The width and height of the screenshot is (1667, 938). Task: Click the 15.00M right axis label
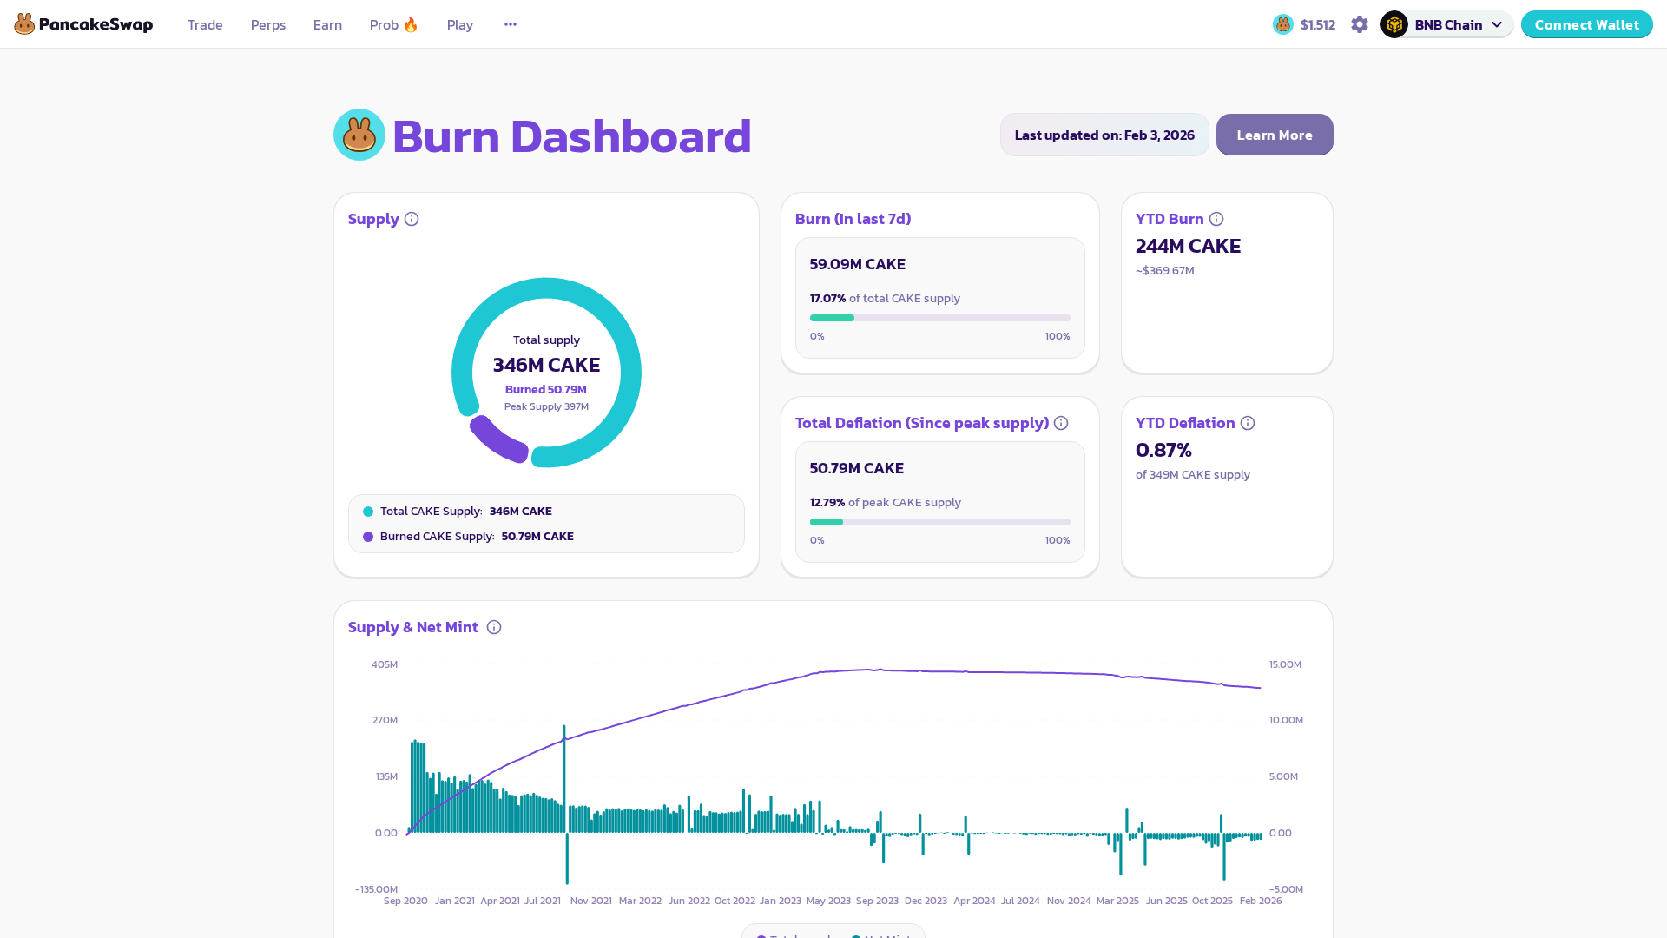[1285, 664]
